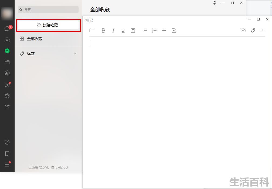
Task: Insert a bulleted list
Action: [x=145, y=30]
